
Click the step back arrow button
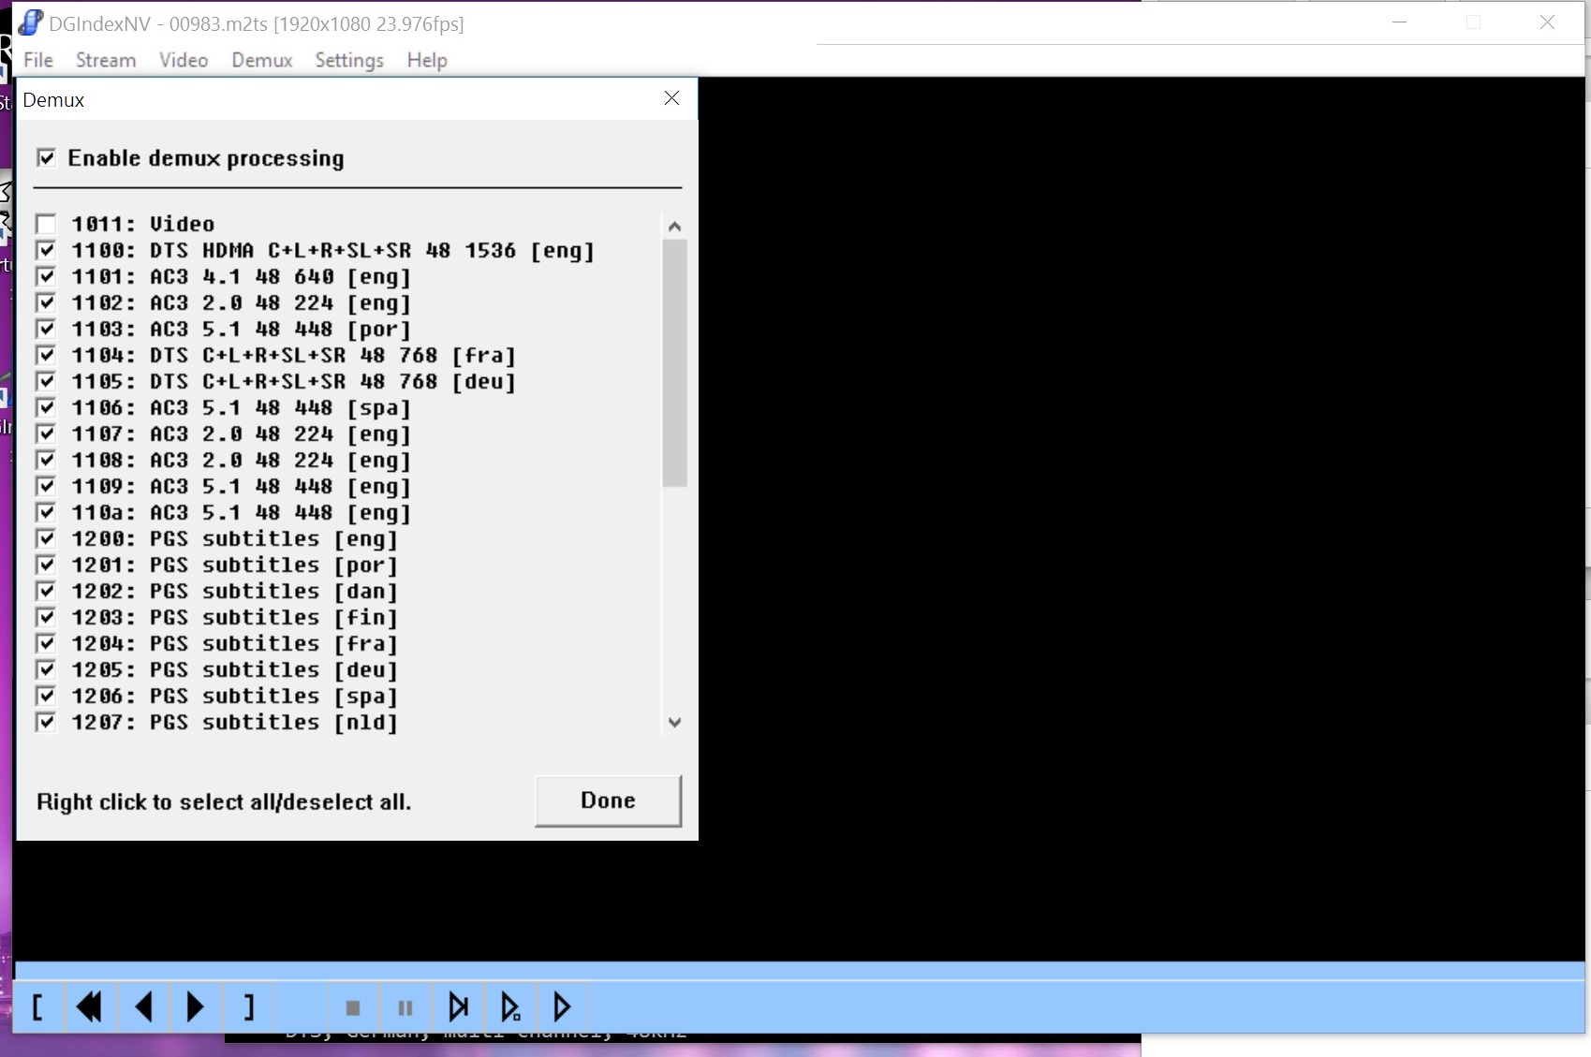[x=143, y=1007]
